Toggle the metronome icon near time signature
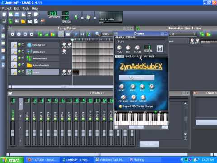The width and height of the screenshot is (217, 163). pos(76,18)
